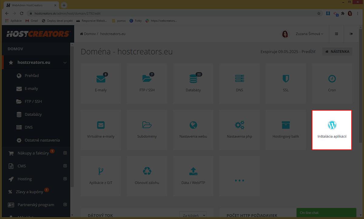364x219 pixels.
Task: Open the Aplikácie bookmarks shortcut
Action: (13, 21)
